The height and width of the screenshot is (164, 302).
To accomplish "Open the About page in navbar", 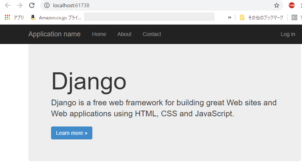I will [x=125, y=34].
